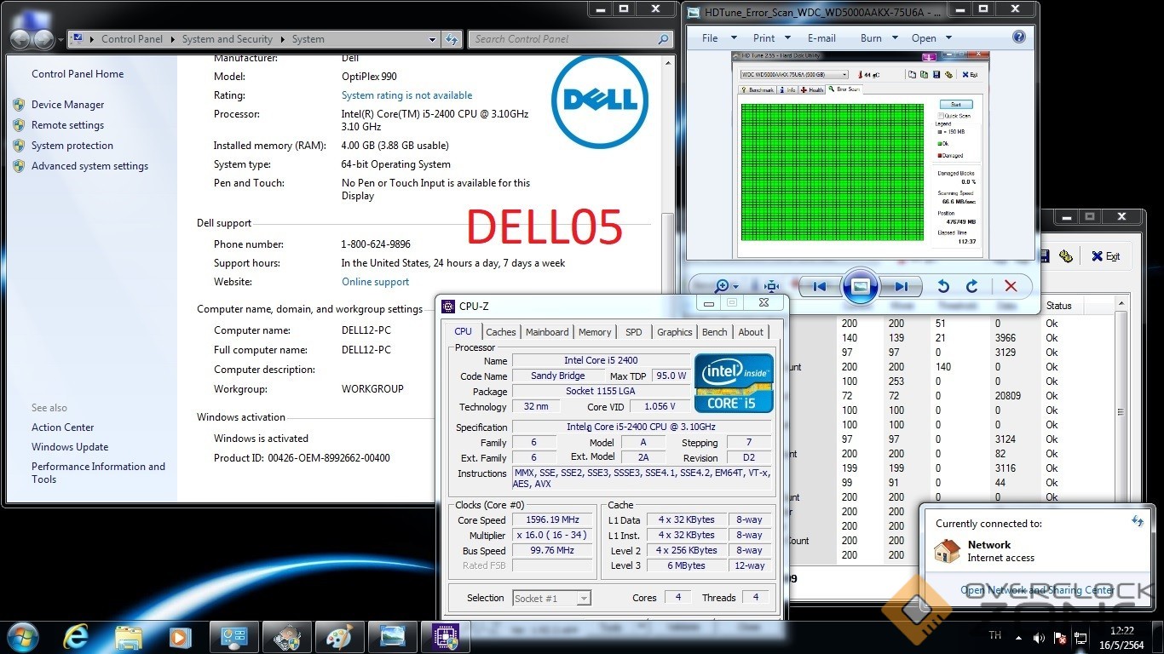Click the fit-to-window actual size icon
This screenshot has height=654, width=1164.
[771, 287]
